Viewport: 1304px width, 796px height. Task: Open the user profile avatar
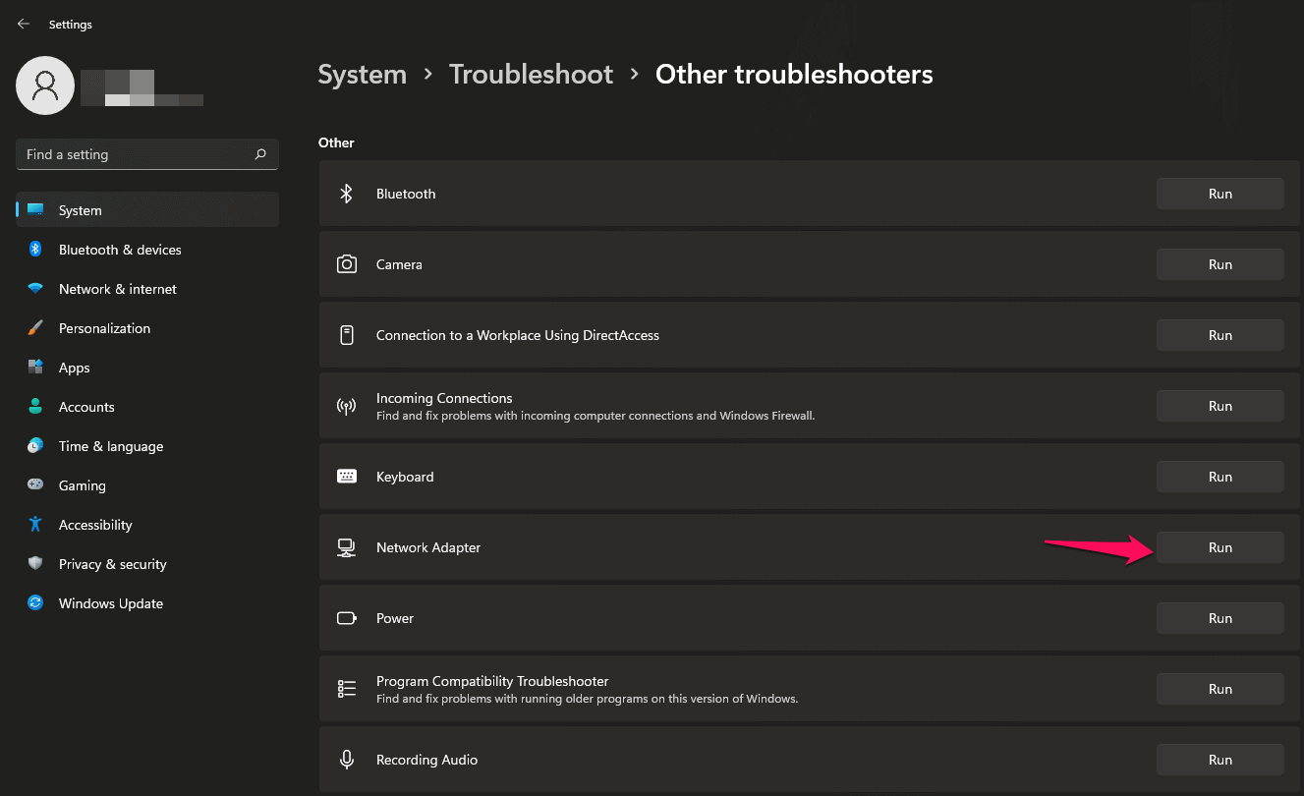45,85
